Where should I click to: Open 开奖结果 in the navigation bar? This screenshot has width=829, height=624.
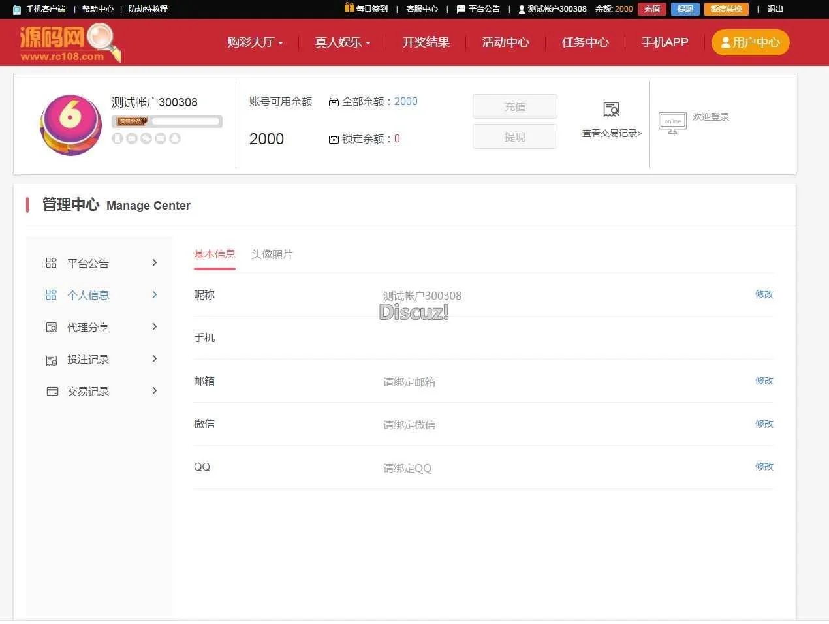(426, 42)
